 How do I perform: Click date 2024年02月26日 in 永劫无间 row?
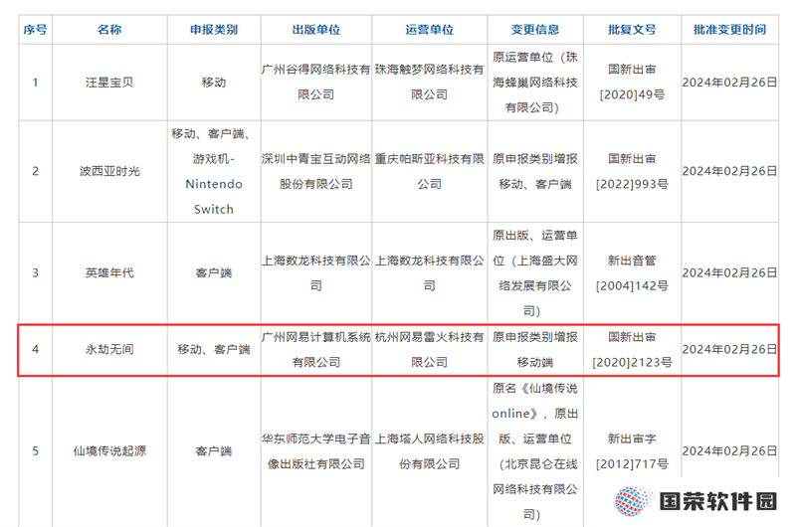click(x=729, y=349)
